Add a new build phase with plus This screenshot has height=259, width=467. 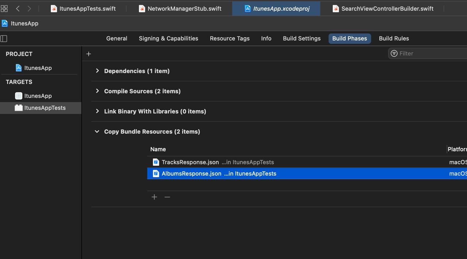tap(89, 54)
